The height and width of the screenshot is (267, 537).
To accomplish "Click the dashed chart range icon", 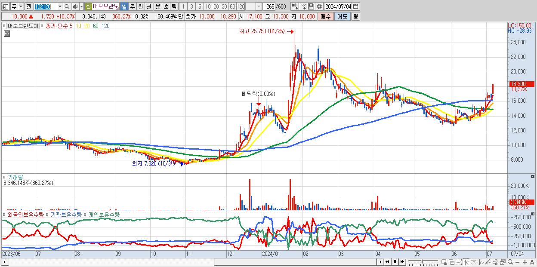I will (x=459, y=262).
